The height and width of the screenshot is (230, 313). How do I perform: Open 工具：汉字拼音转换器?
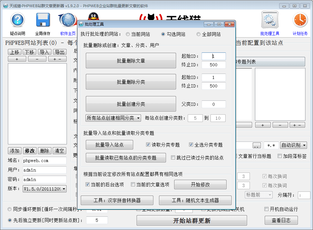[117, 200]
